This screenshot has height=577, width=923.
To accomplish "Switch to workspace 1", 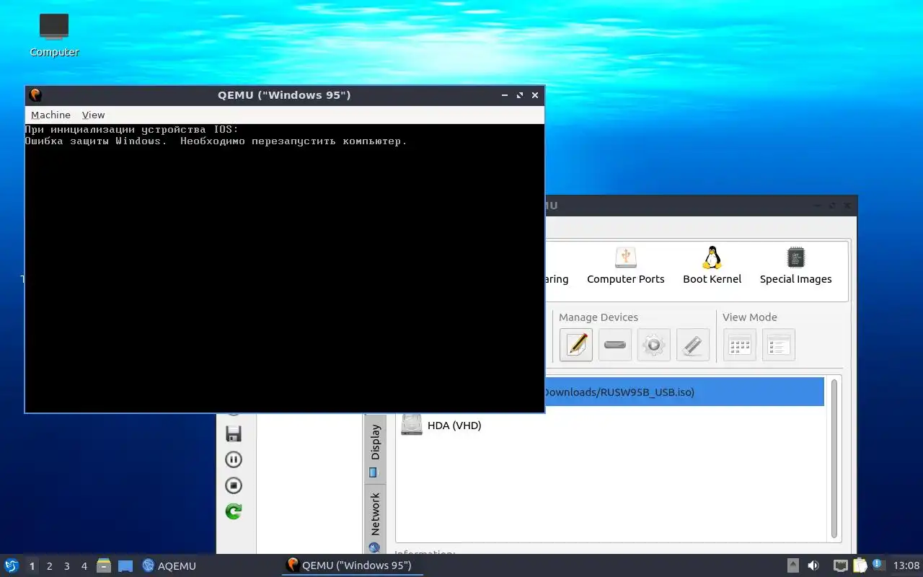I will 32,566.
